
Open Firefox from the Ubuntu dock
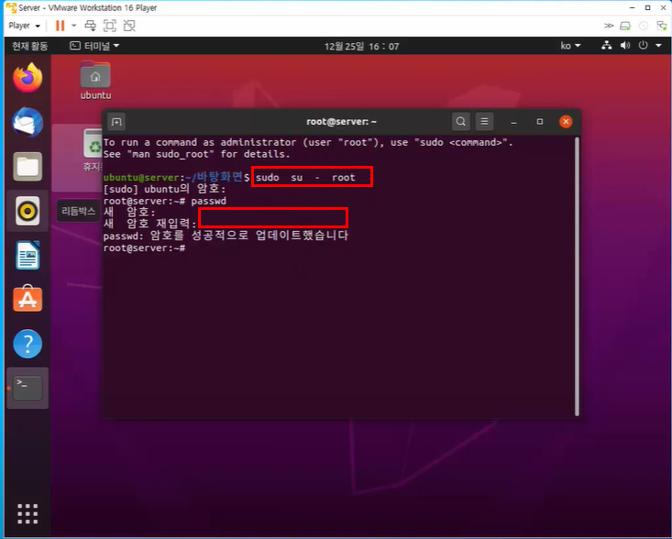(x=28, y=78)
